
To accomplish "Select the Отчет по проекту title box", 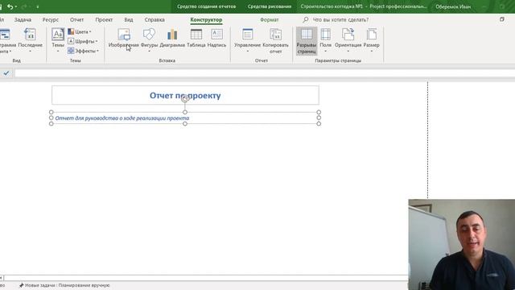I will coord(185,95).
